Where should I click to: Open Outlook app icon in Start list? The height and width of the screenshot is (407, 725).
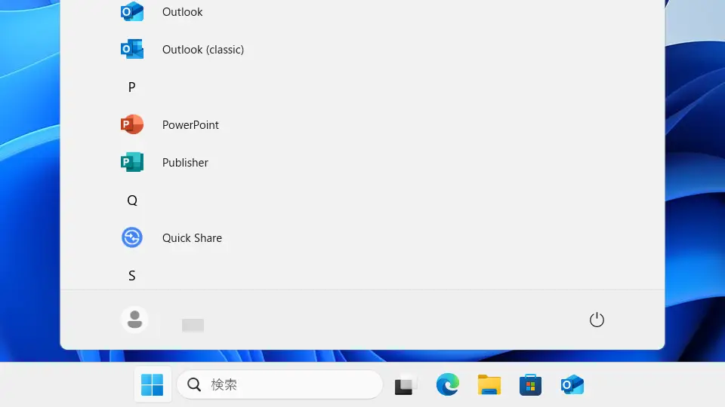point(131,11)
